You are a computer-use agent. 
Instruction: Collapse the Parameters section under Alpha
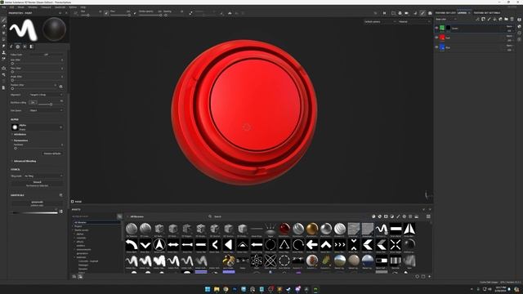(20, 140)
